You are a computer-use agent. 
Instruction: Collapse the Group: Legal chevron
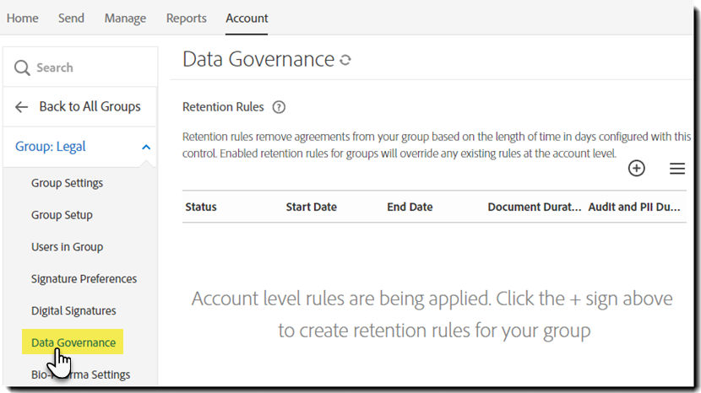point(146,147)
